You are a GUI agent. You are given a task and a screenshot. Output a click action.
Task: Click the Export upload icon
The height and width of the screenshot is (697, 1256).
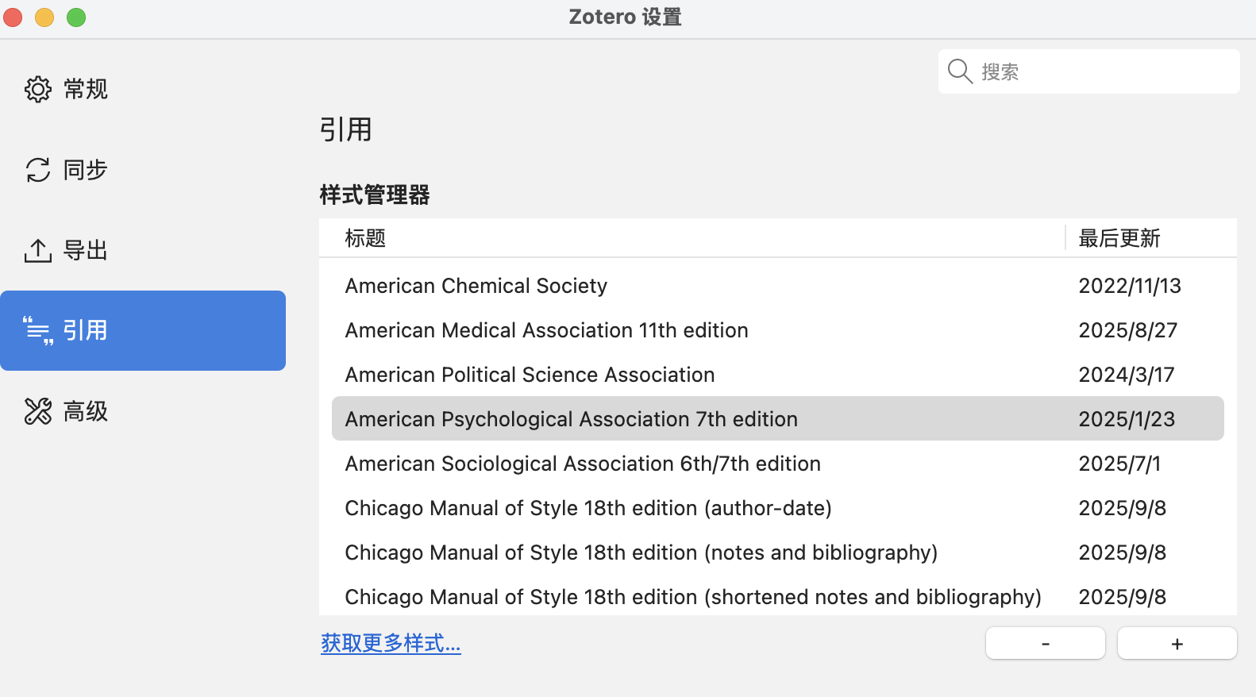tap(38, 251)
